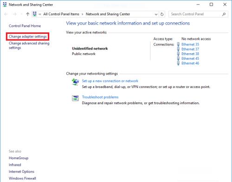Maximize the Network and Sharing Center window
The width and height of the screenshot is (232, 182).
point(211,5)
